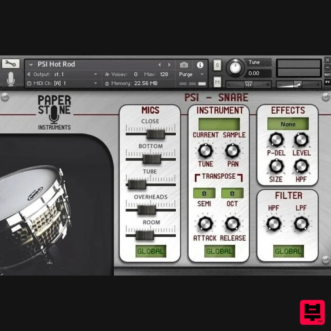Click the OCT transpose value box

pos(232,193)
